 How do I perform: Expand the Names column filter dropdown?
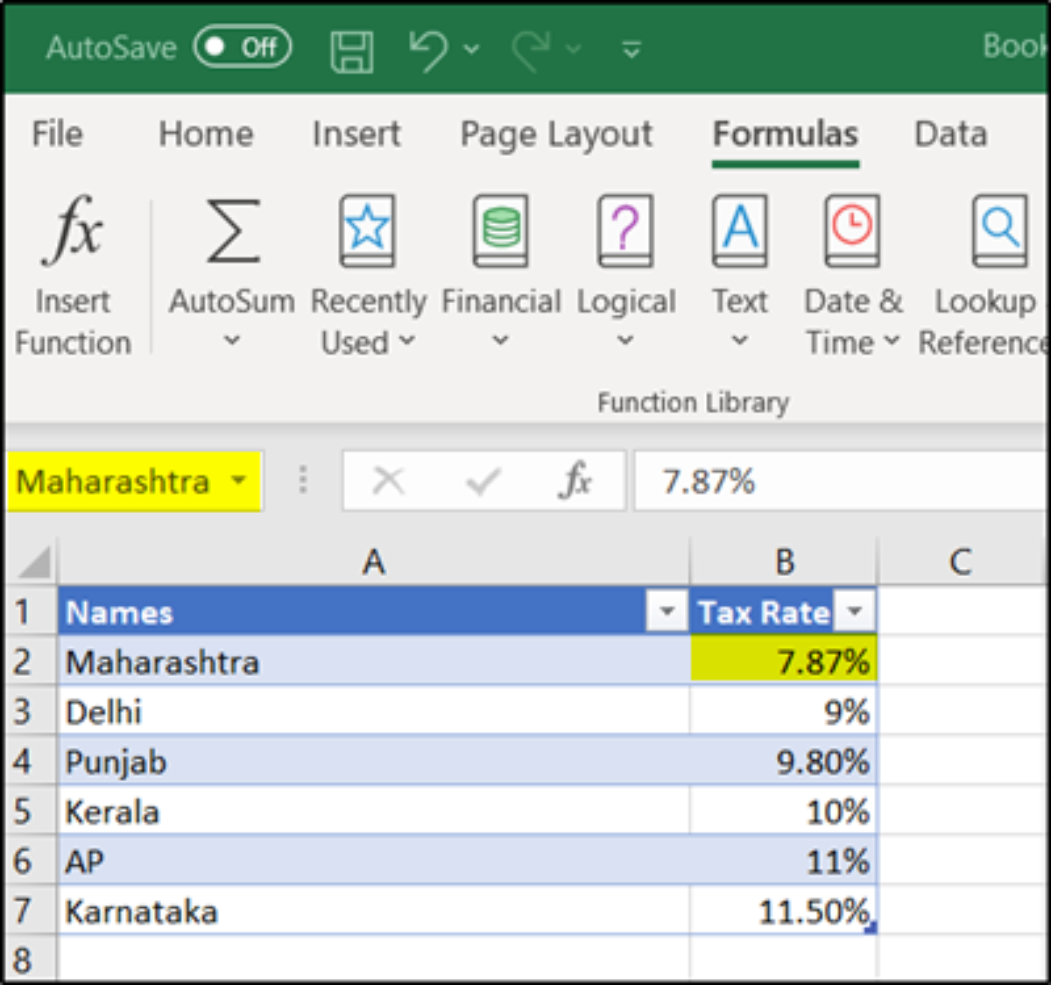click(x=667, y=611)
